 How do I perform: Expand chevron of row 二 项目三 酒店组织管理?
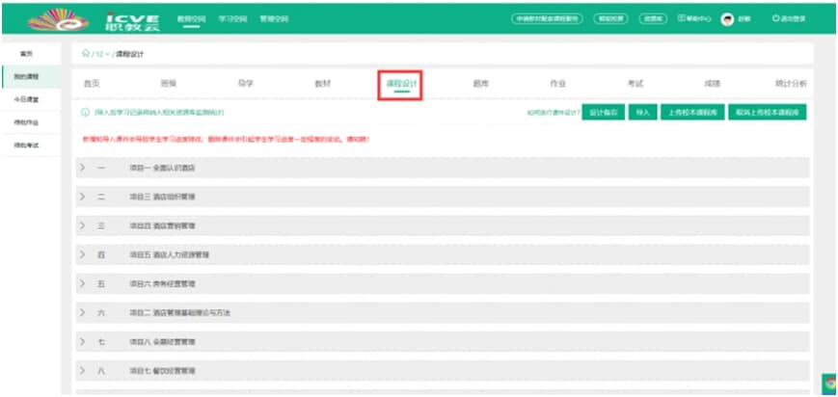click(82, 197)
